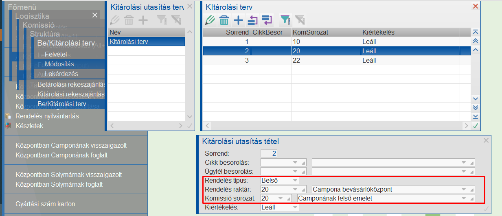The width and height of the screenshot is (502, 216).
Task: Click the blue move-order-up arrow icon
Action: click(252, 20)
